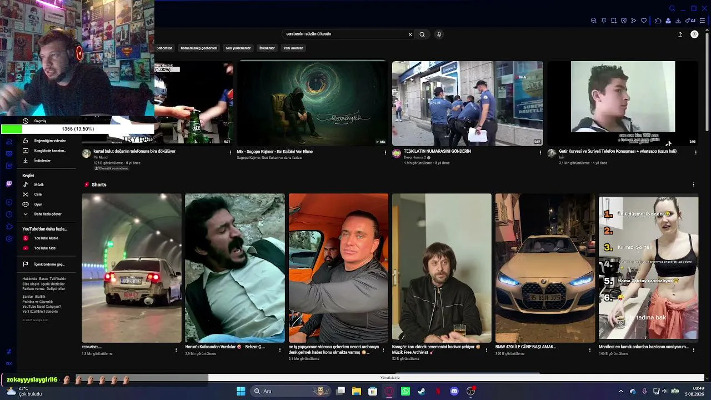Screen dimensions: 711x400
Task: Open the AI assistant button
Action: (x=690, y=21)
